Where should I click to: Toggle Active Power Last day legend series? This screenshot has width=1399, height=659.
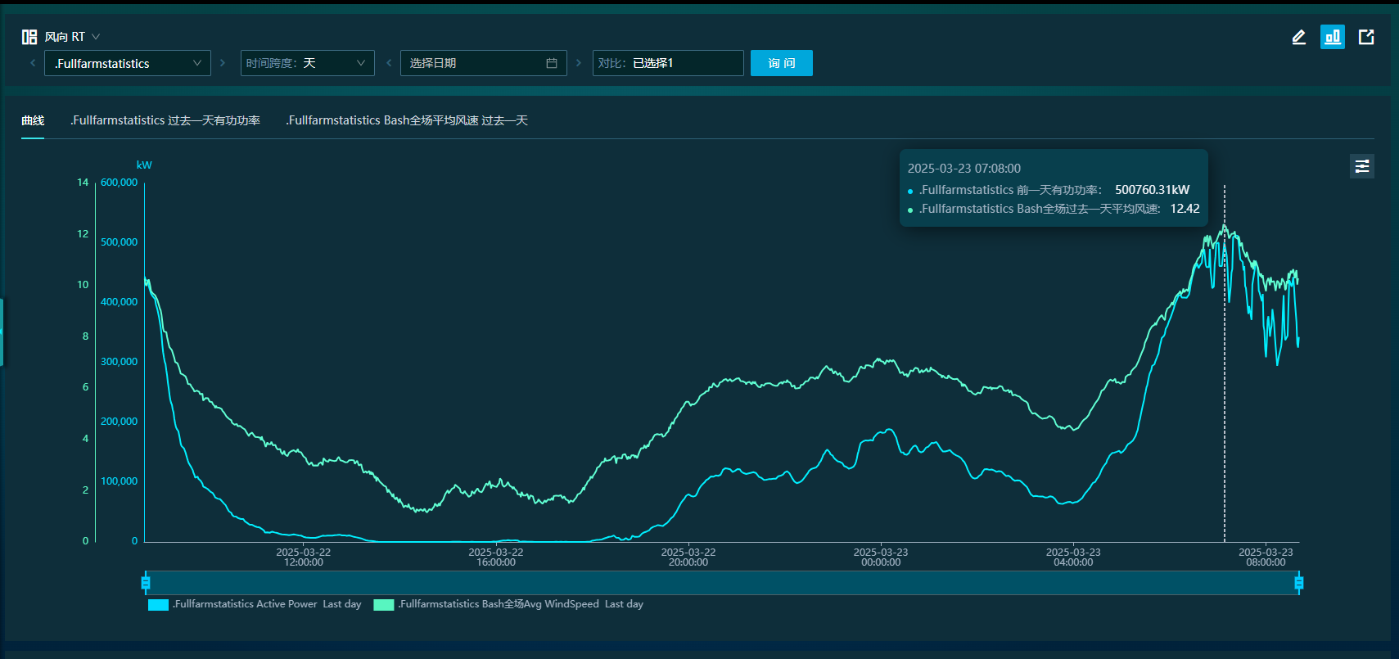(255, 604)
